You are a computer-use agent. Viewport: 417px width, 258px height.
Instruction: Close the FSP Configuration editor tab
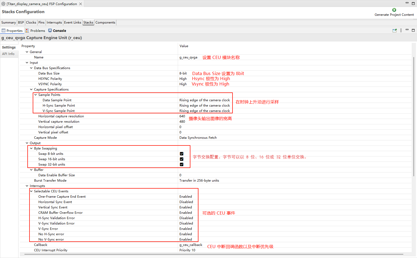point(80,4)
